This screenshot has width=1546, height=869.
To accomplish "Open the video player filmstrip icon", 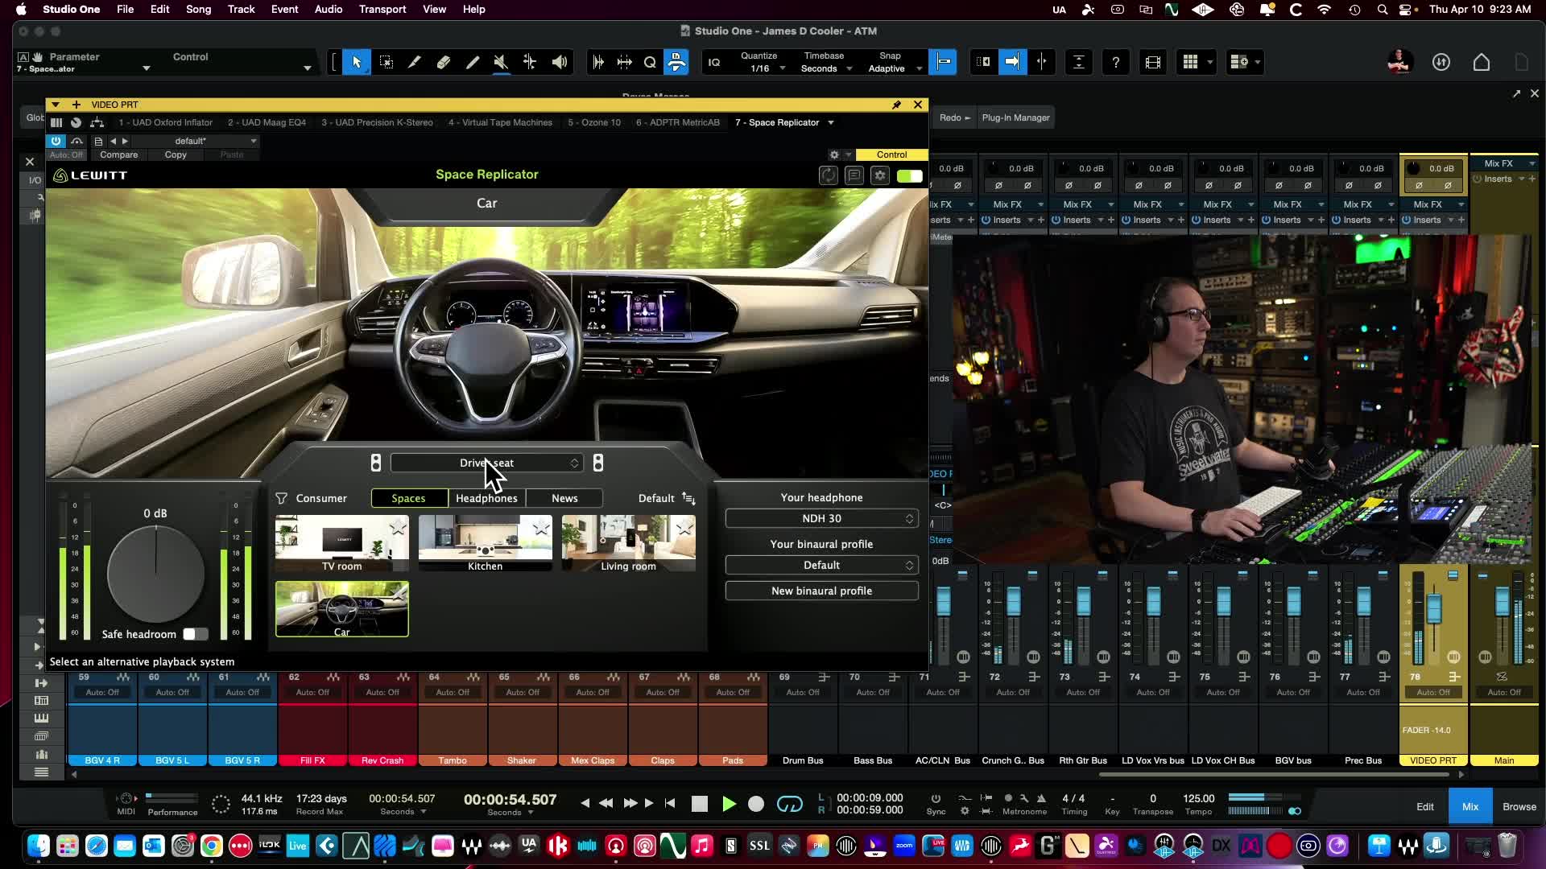I will click(1153, 62).
